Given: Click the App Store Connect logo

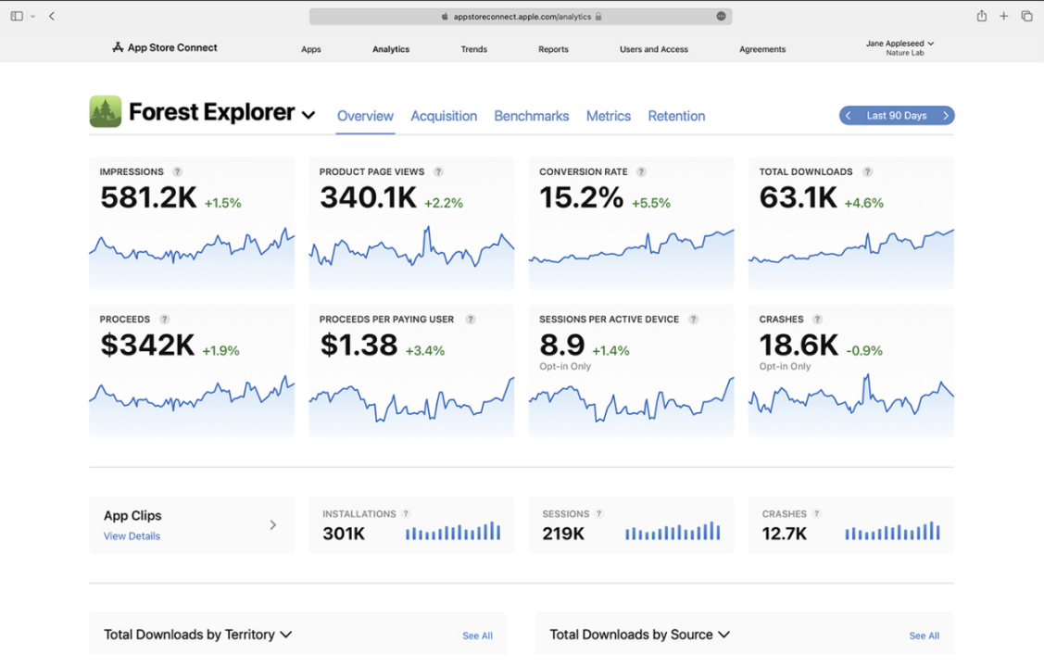Looking at the screenshot, I should [165, 47].
